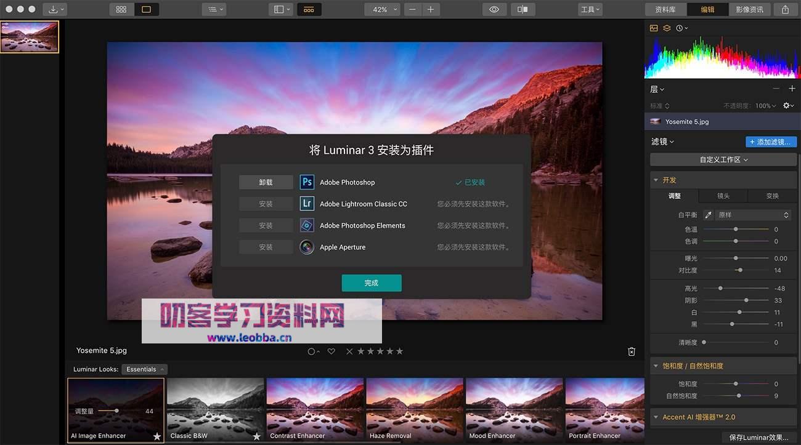Image resolution: width=801 pixels, height=445 pixels.
Task: Open the 42% zoom level dropdown
Action: 383,9
